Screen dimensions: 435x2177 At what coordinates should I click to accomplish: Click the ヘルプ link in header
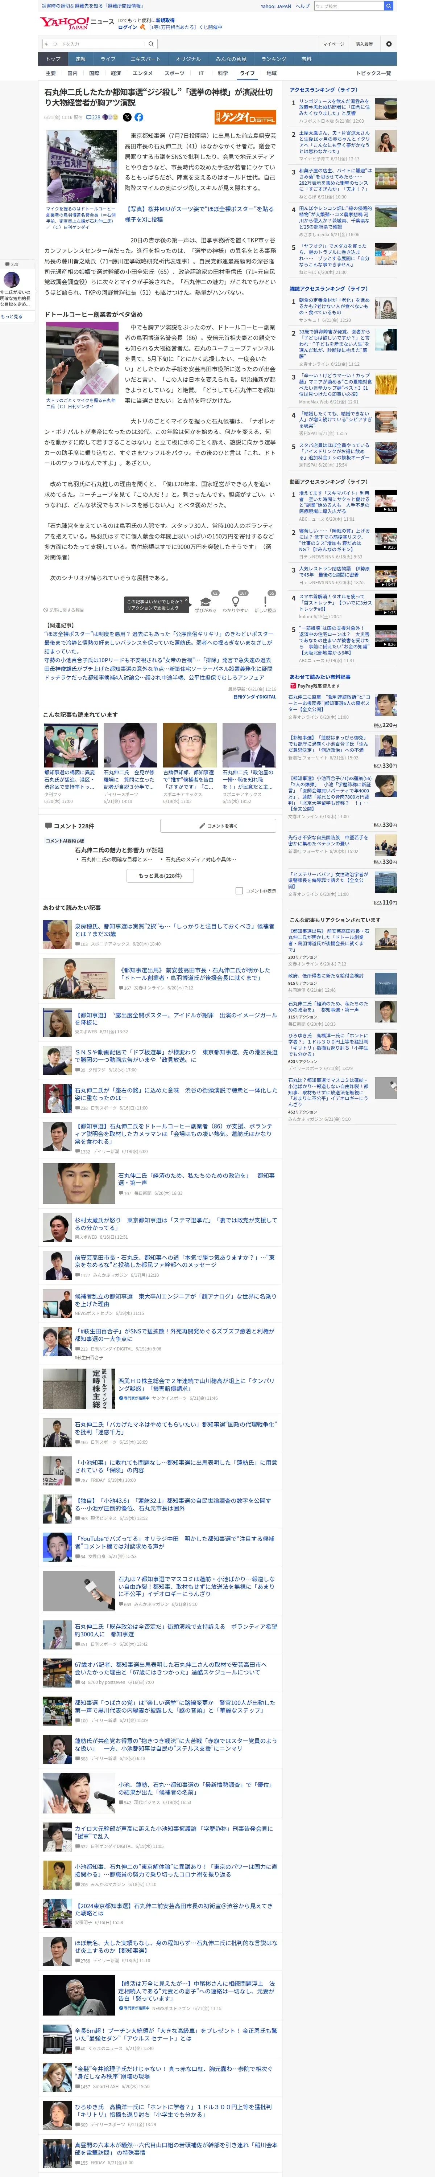coord(302,6)
